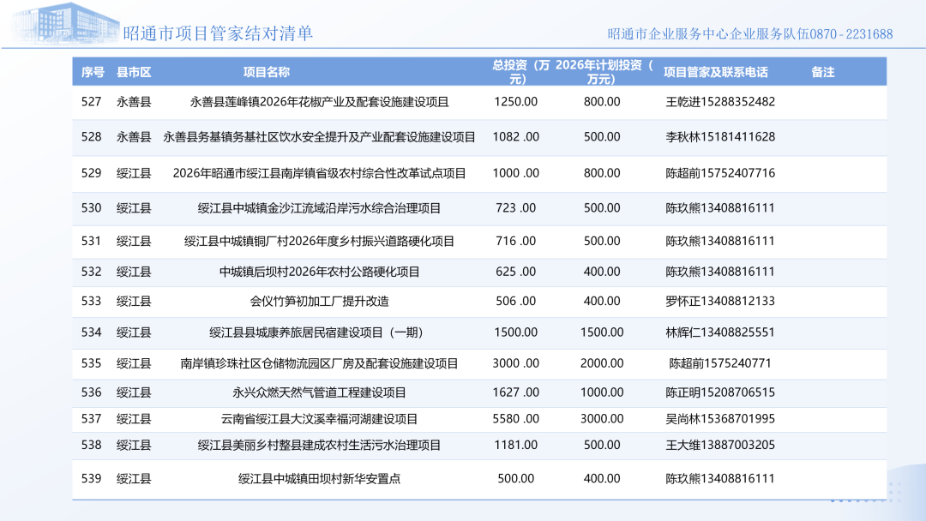This screenshot has height=521, width=926.
Task: Click 永善县务基镇务基社区饮水安全 project name
Action: click(x=320, y=137)
